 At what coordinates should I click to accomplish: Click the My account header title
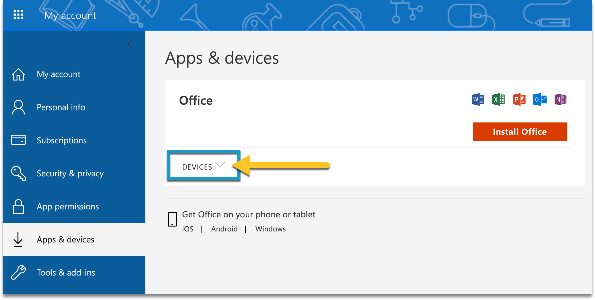pos(70,16)
